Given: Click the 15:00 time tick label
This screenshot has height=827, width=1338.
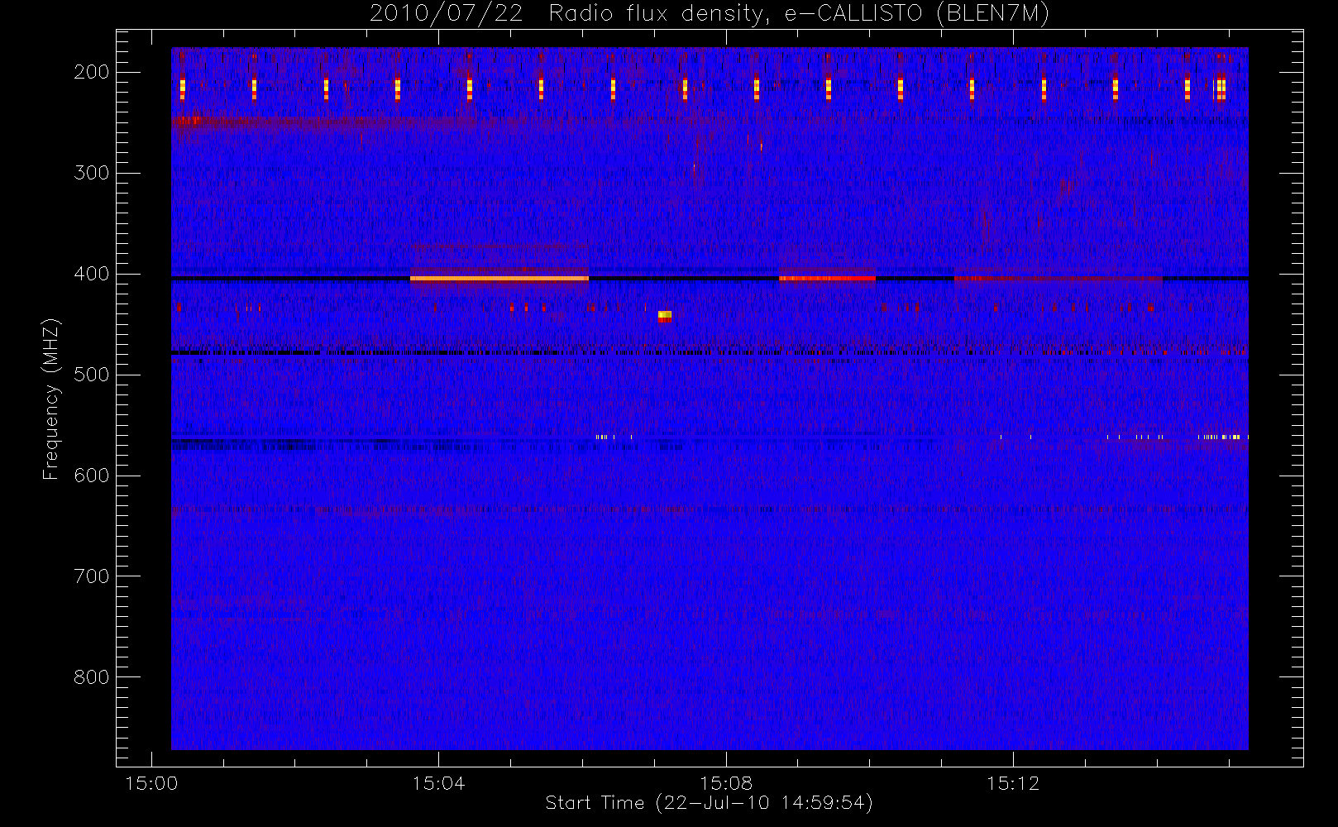Looking at the screenshot, I should click(x=151, y=783).
